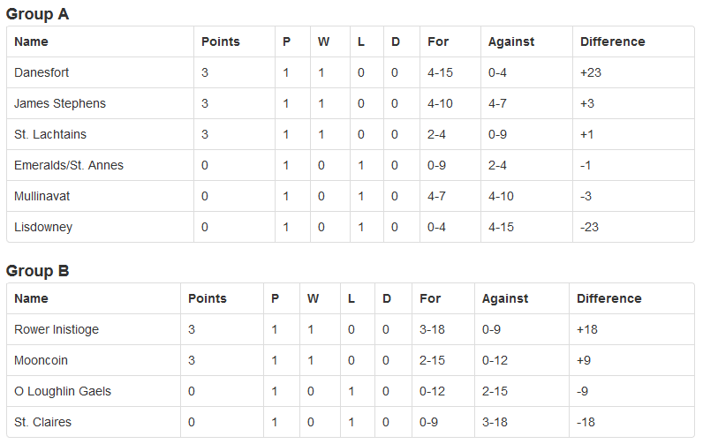The width and height of the screenshot is (703, 444).
Task: Click the Emeralds/St. Annes team name
Action: click(x=69, y=165)
